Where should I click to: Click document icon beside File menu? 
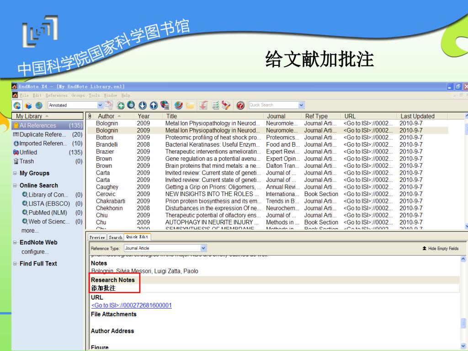click(15, 95)
